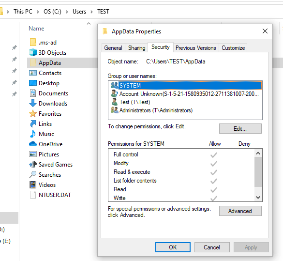Click the permissions list scroll-down arrow
Viewport: 283px width, 261px height.
point(258,198)
